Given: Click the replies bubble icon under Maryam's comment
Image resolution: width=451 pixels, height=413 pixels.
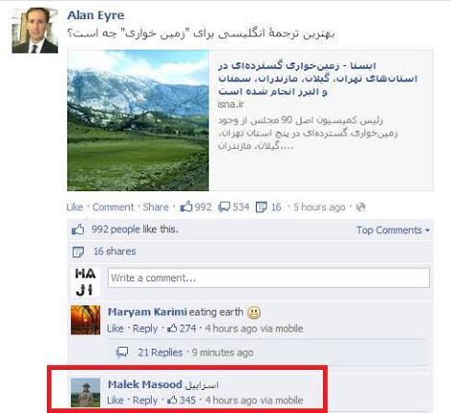Looking at the screenshot, I should pos(122,352).
